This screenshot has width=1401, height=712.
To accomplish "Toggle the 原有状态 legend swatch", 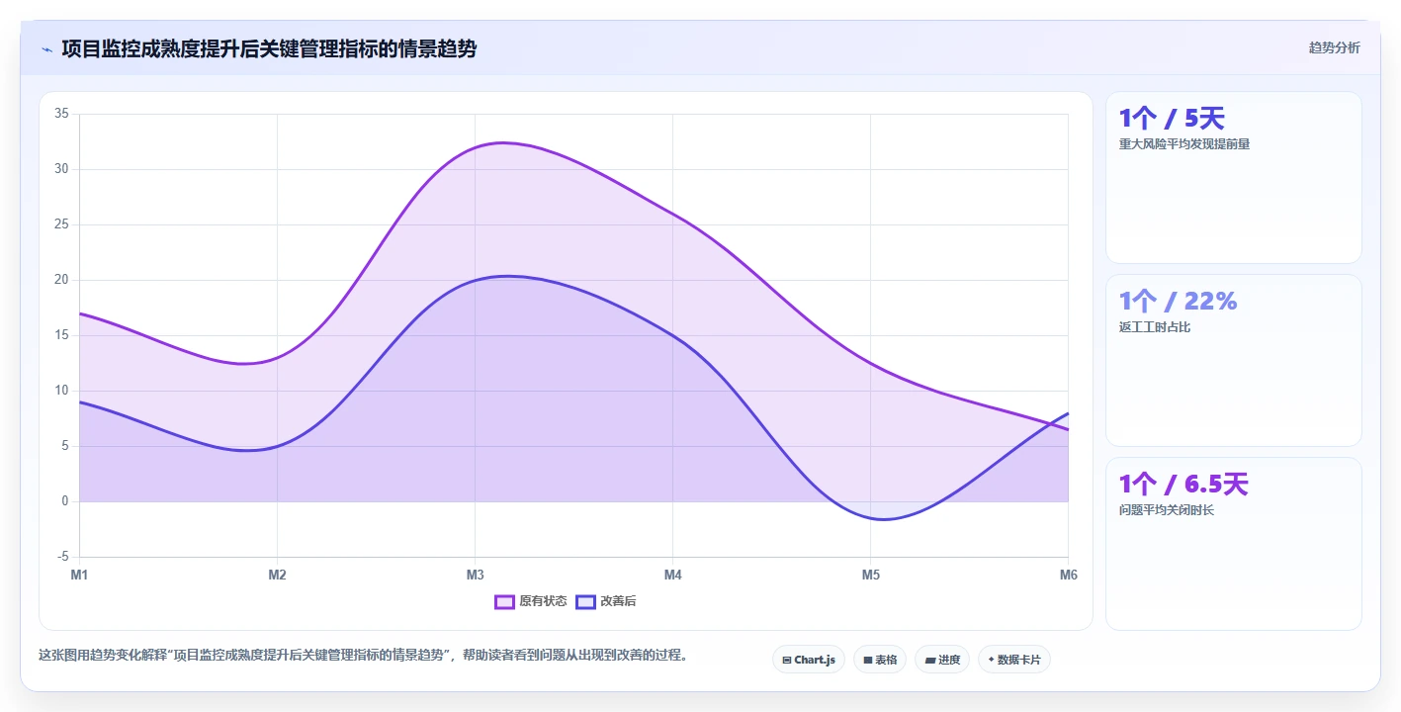I will coord(504,601).
